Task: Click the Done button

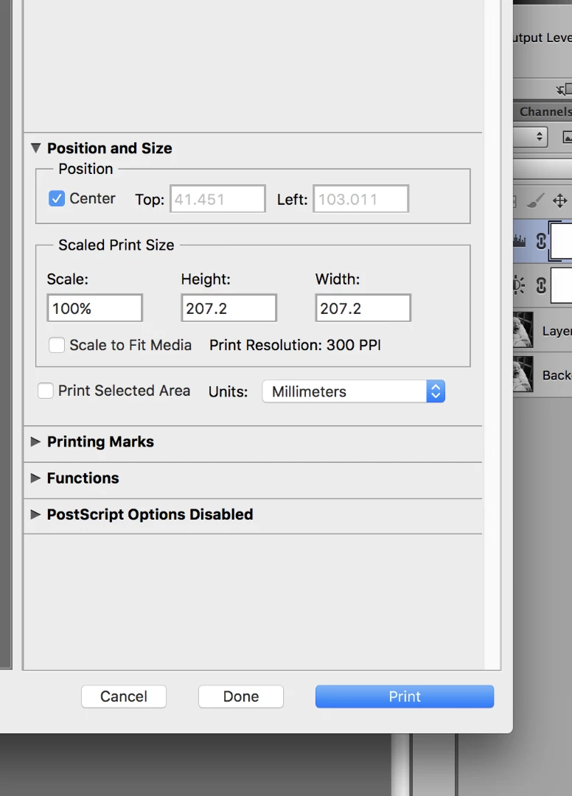Action: [x=241, y=696]
